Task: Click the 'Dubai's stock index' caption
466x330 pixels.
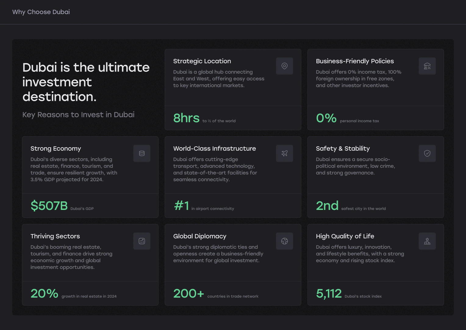Action: point(363,296)
